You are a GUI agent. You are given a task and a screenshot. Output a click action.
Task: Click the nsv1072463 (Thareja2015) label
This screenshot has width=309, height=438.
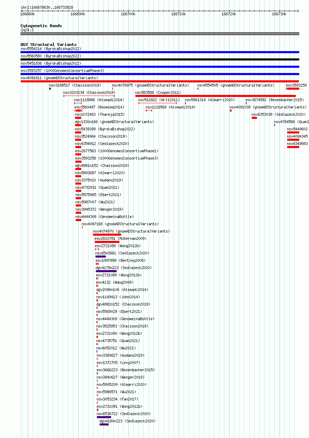tap(100, 114)
